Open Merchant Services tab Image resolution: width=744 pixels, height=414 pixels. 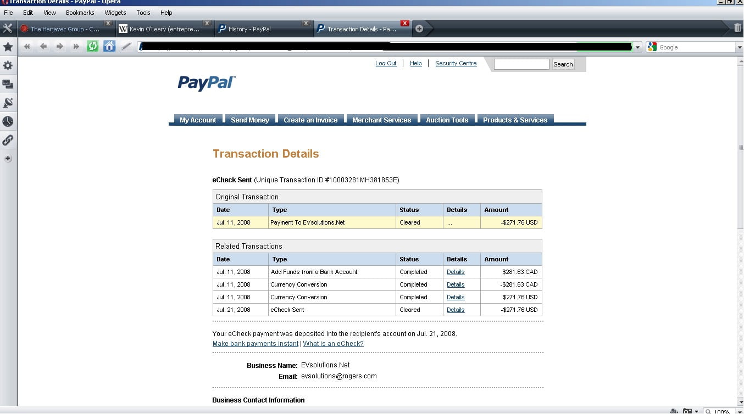(x=382, y=120)
